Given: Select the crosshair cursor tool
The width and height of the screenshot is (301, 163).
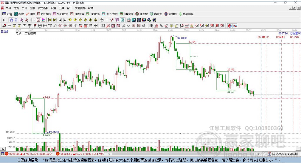Looking at the screenshot, I should click(x=107, y=20).
